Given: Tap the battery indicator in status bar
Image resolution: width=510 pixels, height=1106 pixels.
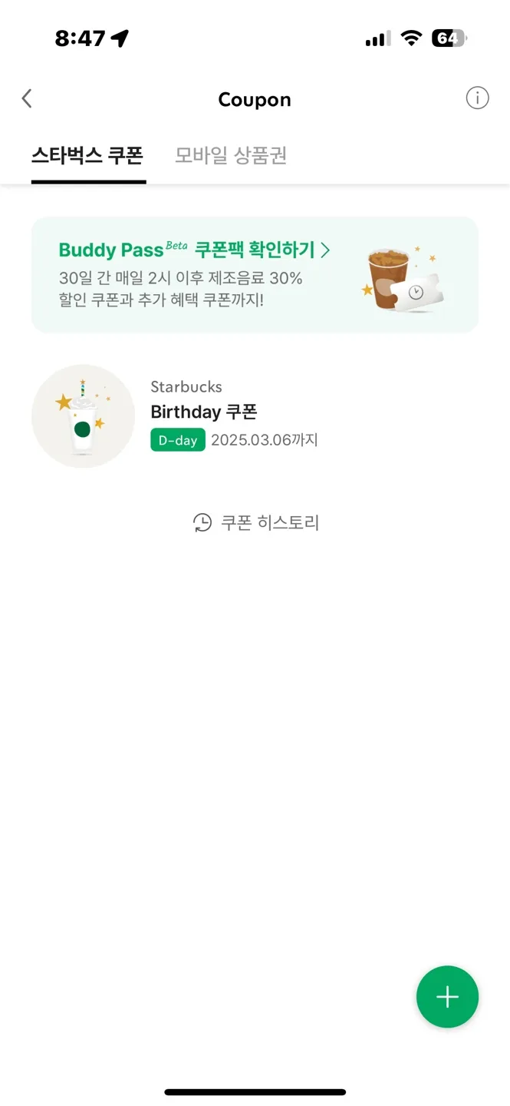Looking at the screenshot, I should (x=449, y=38).
